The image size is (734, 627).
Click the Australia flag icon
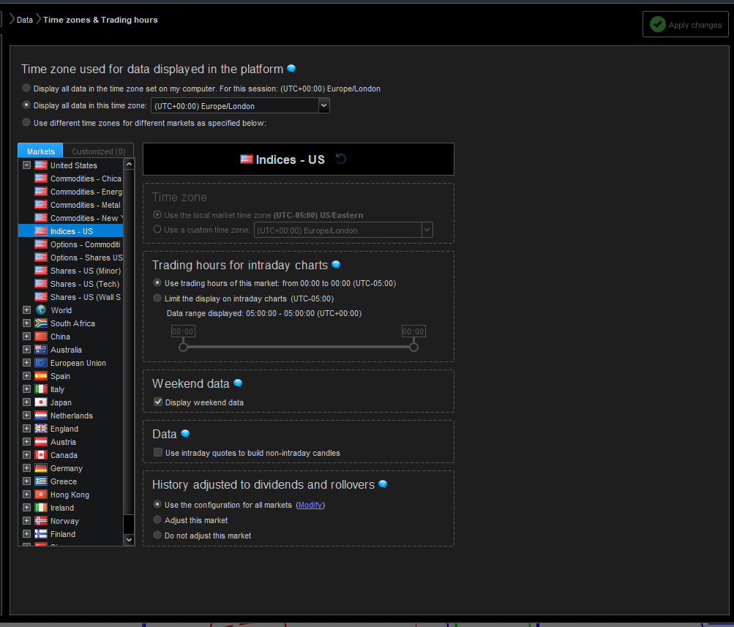pos(41,350)
